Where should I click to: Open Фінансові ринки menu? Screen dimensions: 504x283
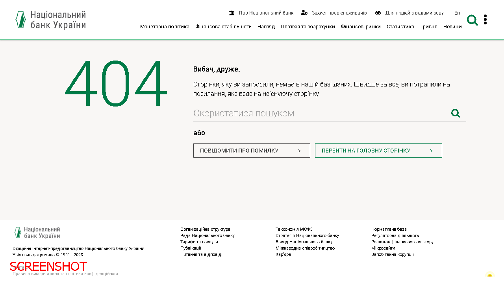tap(361, 27)
